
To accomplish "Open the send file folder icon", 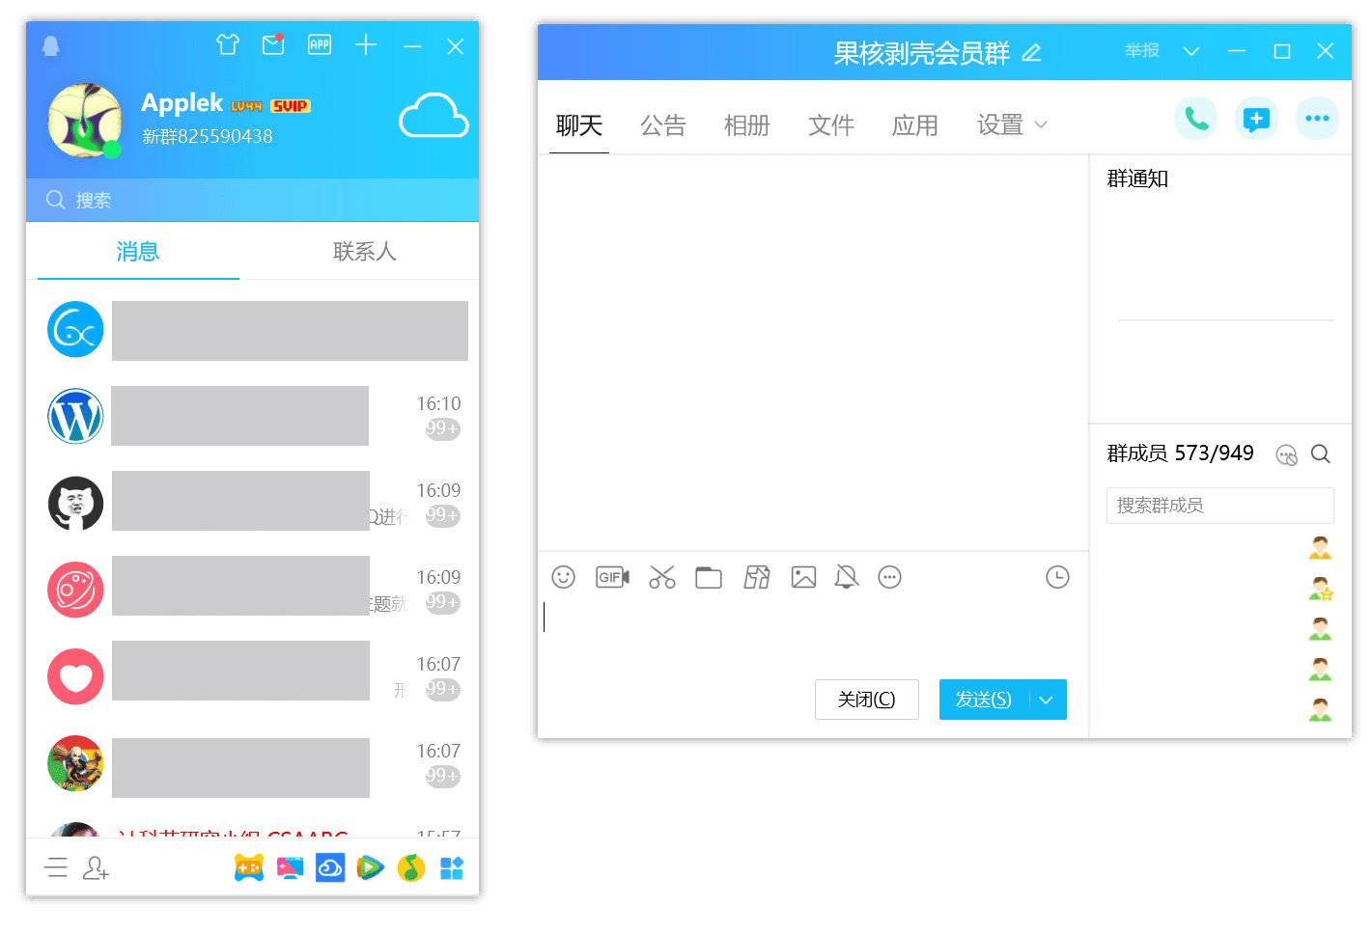I will (709, 577).
